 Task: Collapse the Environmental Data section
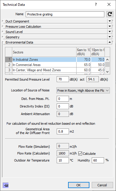pyautogui.click(x=110, y=42)
